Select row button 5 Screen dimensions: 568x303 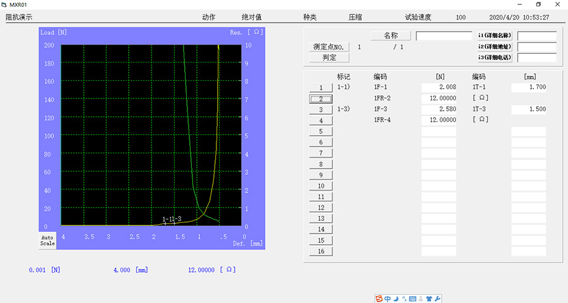click(321, 131)
